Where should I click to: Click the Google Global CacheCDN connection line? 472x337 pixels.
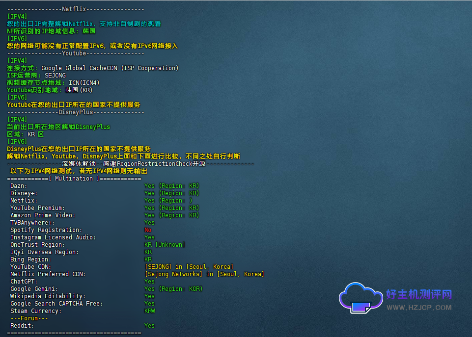(93, 68)
